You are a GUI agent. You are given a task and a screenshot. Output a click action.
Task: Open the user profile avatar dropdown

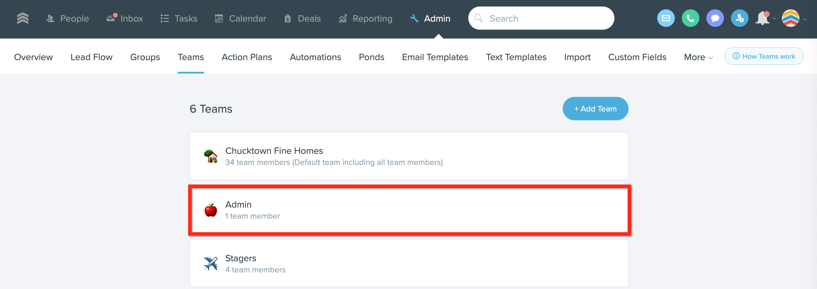point(791,18)
